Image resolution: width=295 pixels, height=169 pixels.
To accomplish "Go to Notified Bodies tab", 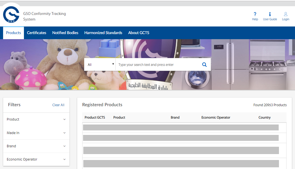I will point(65,33).
